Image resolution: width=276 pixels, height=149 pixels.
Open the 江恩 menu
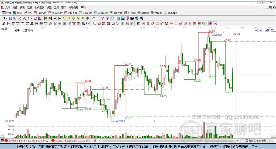pos(30,7)
